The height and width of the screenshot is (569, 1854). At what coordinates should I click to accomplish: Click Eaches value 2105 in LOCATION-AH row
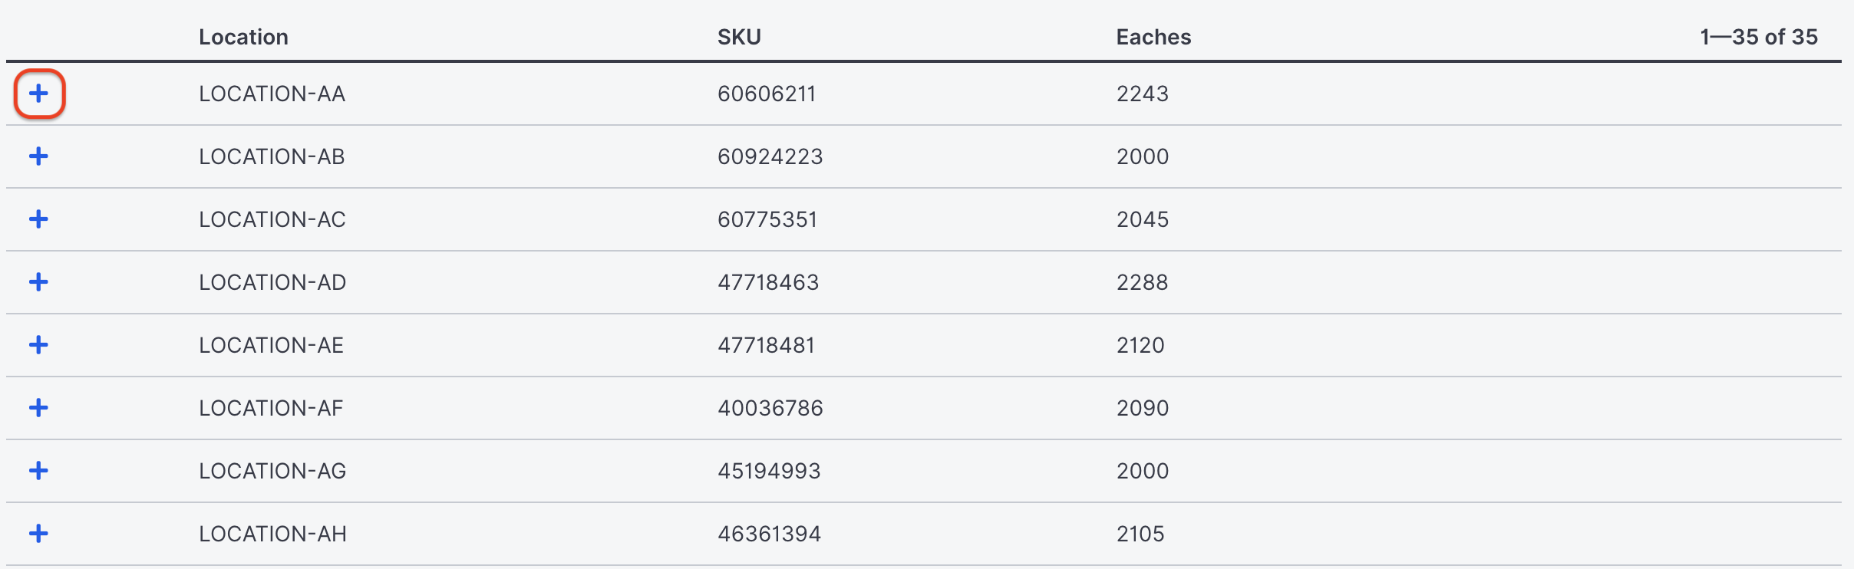pos(1140,534)
